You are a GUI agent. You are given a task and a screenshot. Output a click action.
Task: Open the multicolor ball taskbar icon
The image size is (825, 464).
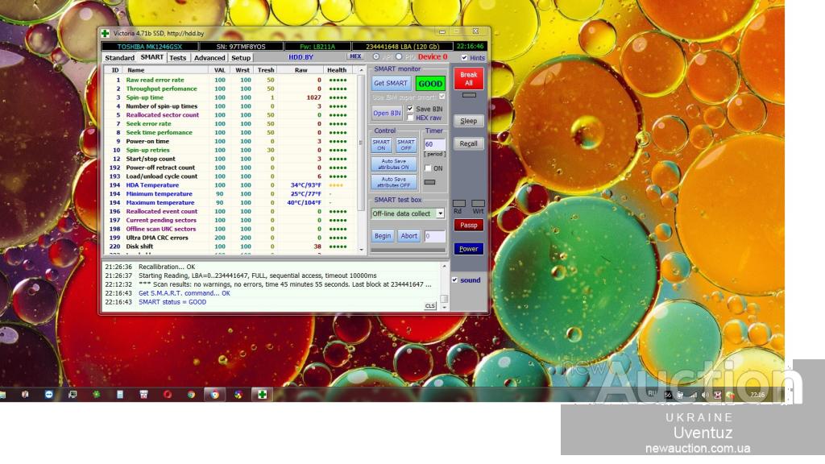[238, 394]
